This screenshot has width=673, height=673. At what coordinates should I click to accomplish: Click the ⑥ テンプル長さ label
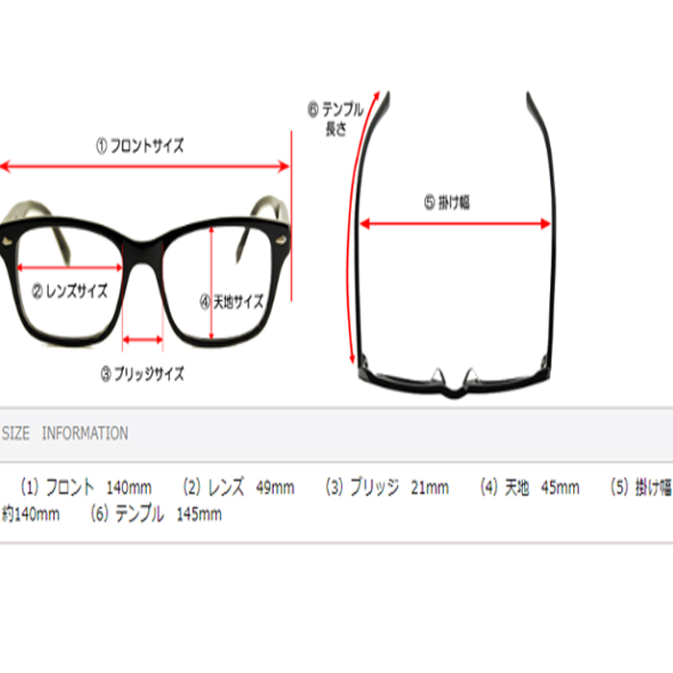coord(336,118)
